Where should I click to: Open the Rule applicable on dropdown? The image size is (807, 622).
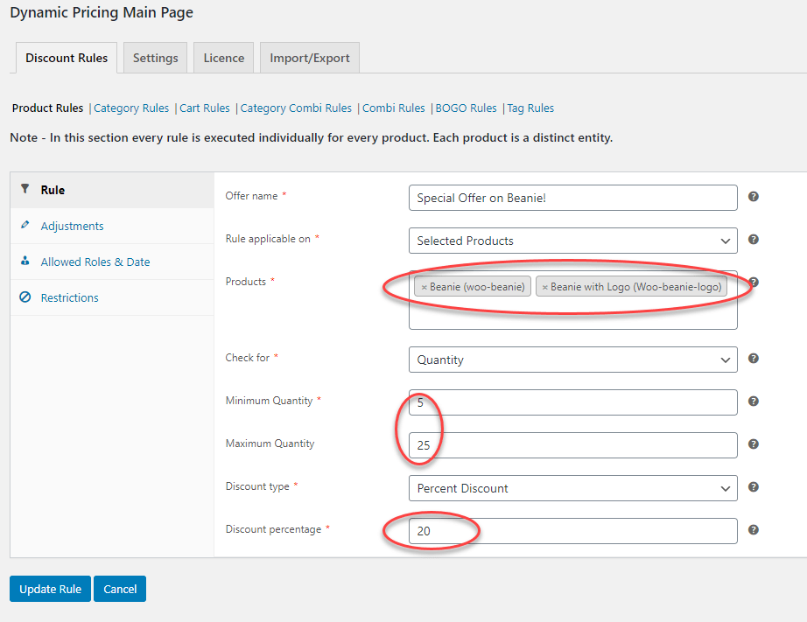pos(572,241)
